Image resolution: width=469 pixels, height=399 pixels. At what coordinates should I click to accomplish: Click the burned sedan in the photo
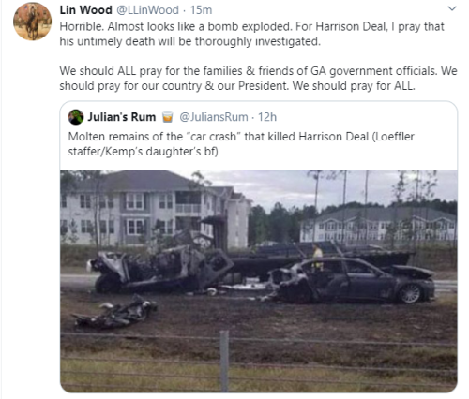(352, 280)
